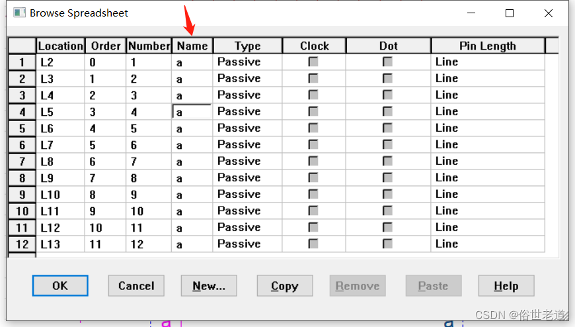Open Help for the spreadsheet

[506, 285]
